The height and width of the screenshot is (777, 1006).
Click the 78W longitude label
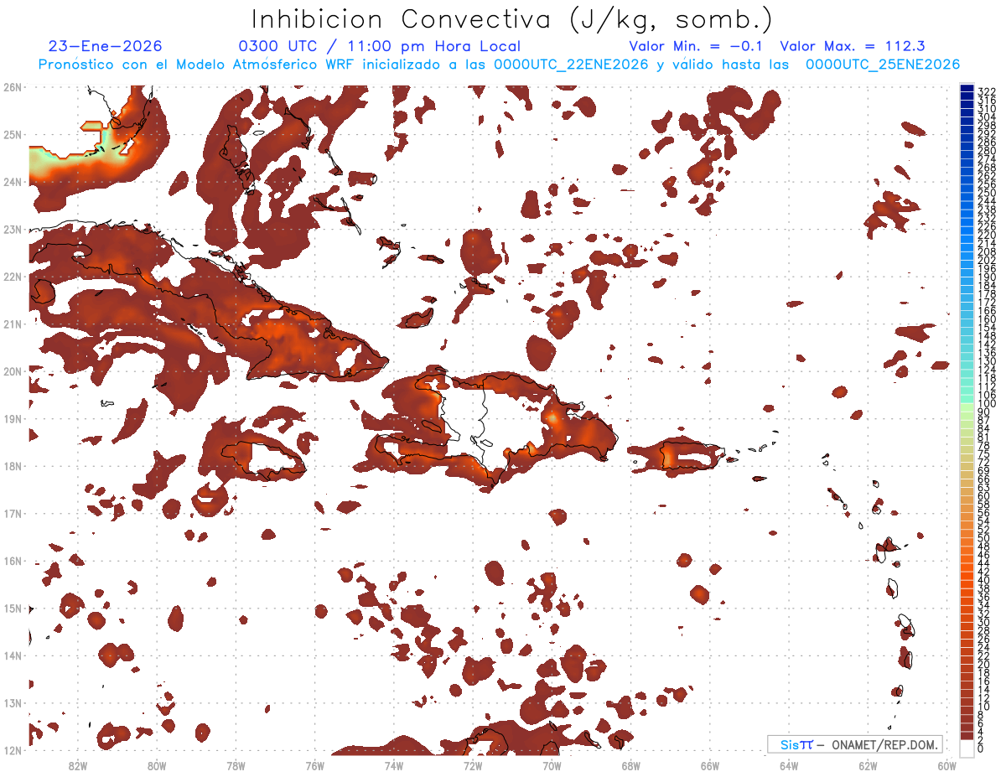pyautogui.click(x=236, y=765)
